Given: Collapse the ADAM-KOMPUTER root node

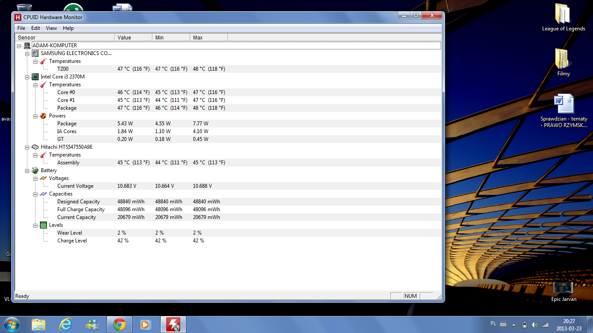Looking at the screenshot, I should pyautogui.click(x=19, y=46).
